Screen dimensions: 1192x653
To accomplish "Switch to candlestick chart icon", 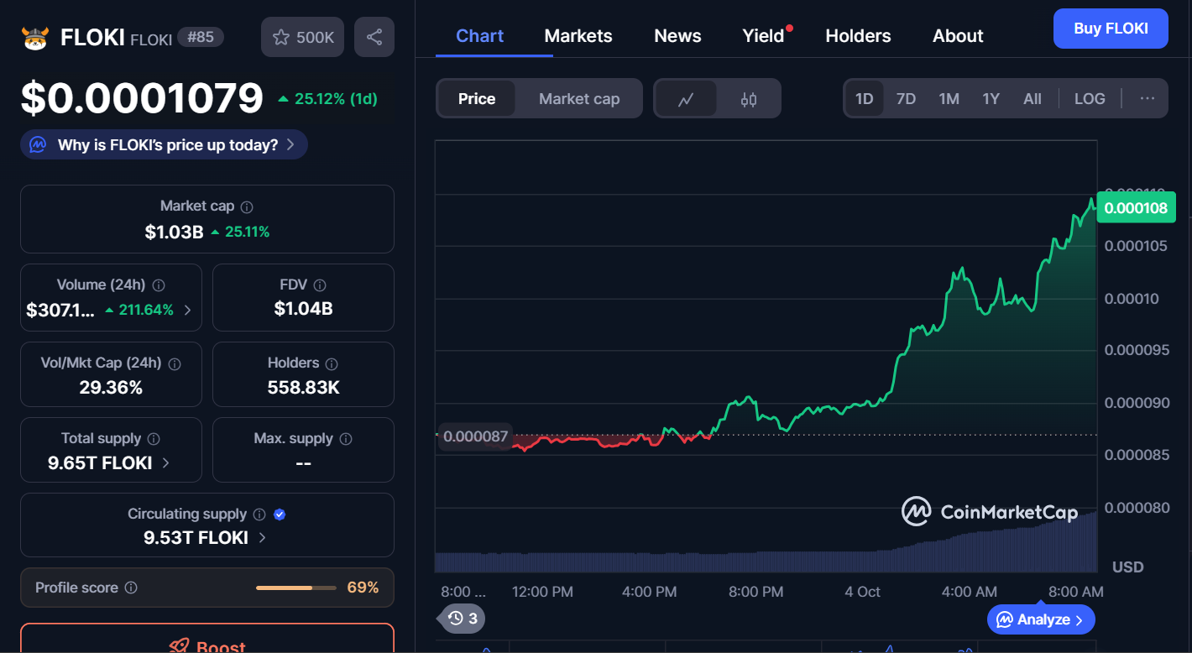I will tap(749, 99).
